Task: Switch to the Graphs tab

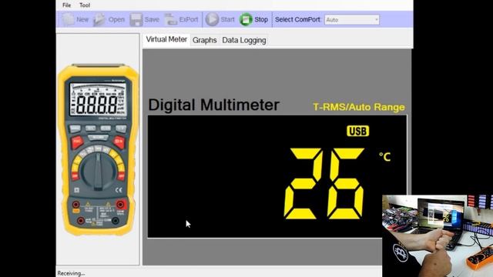Action: [x=204, y=40]
